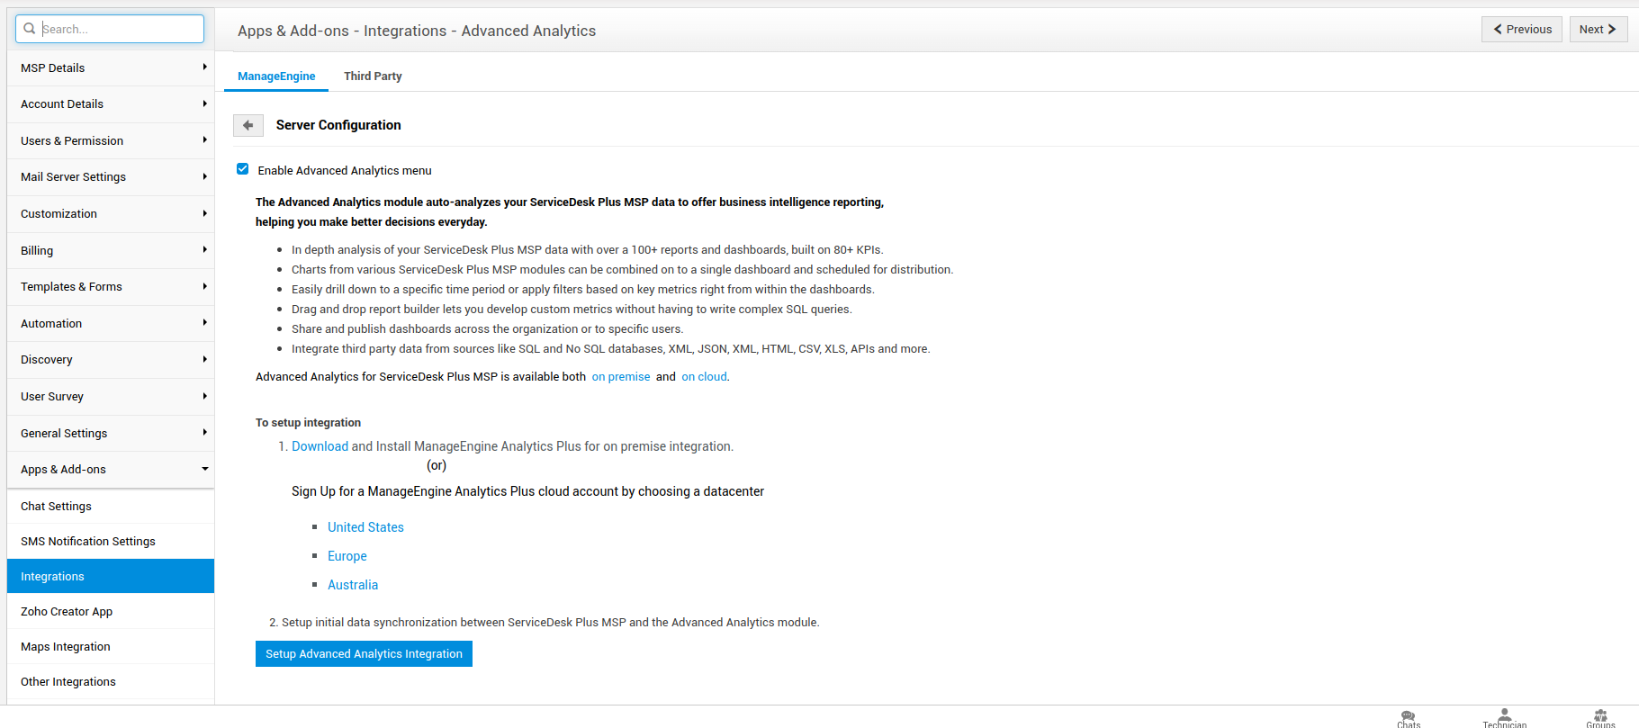Click the back arrow beside Server Configuration

pos(248,125)
